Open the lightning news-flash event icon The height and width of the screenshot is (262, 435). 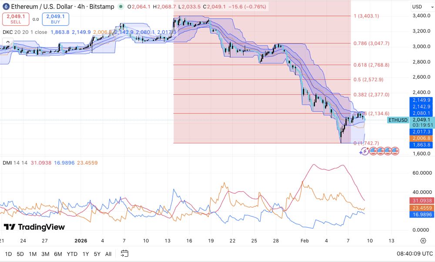tap(364, 151)
